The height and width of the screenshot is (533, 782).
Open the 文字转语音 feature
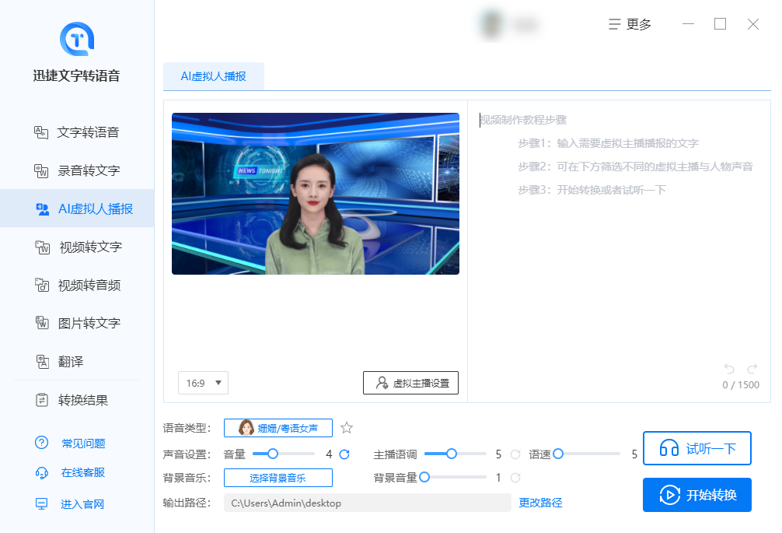pyautogui.click(x=77, y=132)
